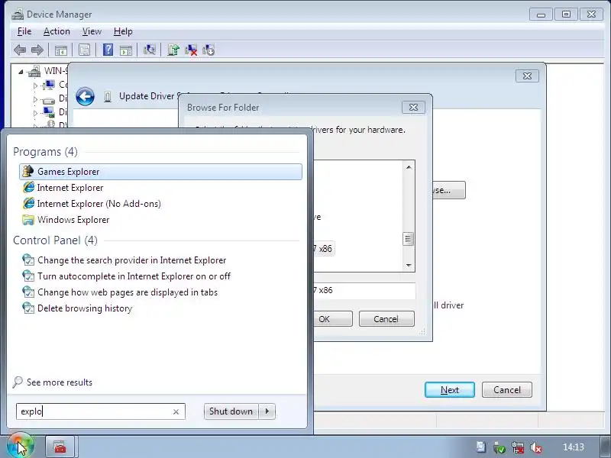Click the Uninstall device toolbar icon
Viewport: 611px width, 458px height.
191,50
